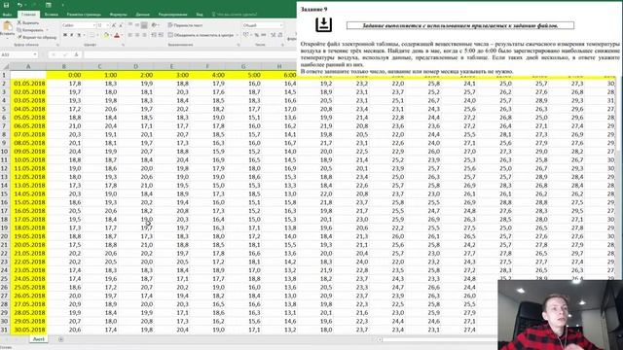Click the Name Box showing A33

pyautogui.click(x=16, y=54)
